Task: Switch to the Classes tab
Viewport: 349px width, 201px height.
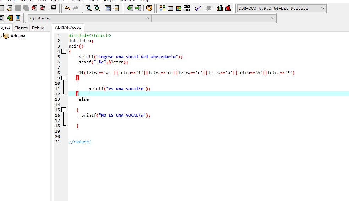Action: coord(21,28)
